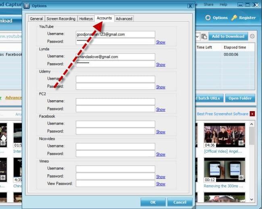Show the Udemy password
The height and width of the screenshot is (209, 262).
[160, 87]
